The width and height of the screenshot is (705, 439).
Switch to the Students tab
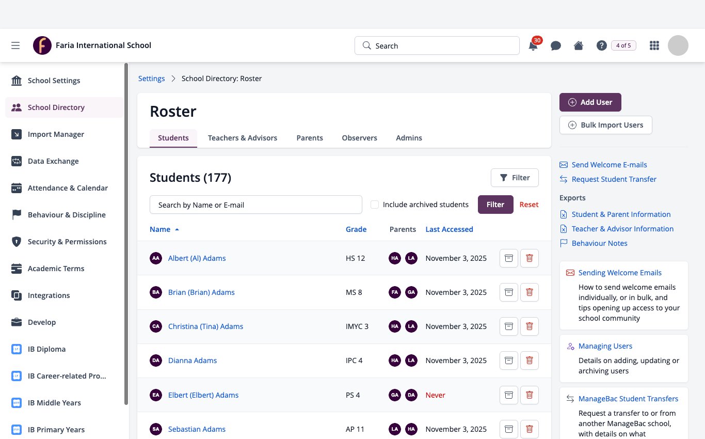pos(173,138)
